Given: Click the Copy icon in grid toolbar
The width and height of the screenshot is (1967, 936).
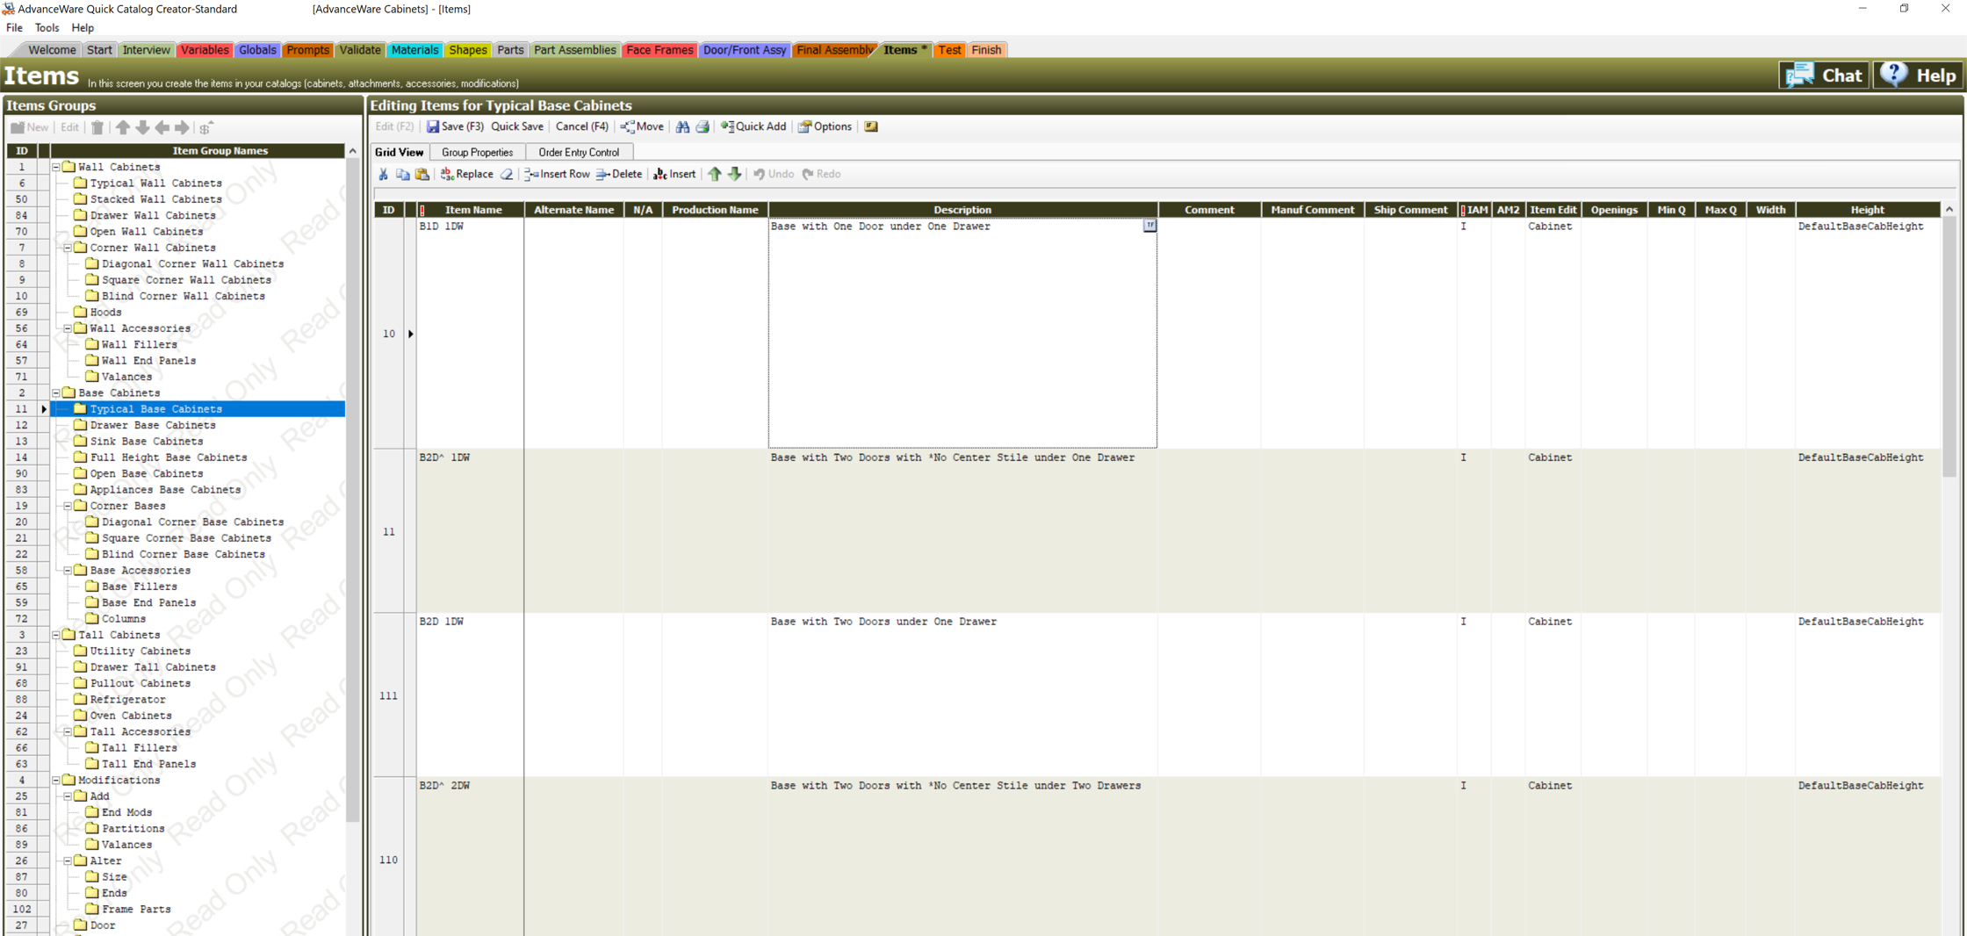Looking at the screenshot, I should 403,175.
